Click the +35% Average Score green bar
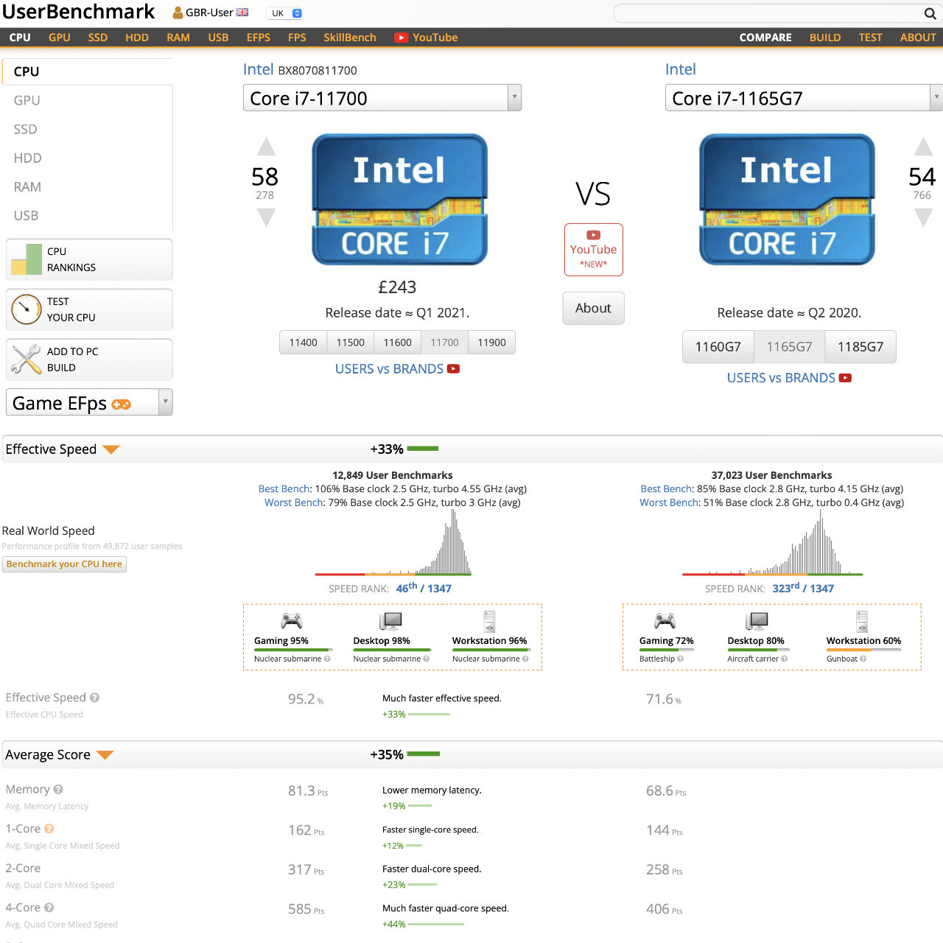 click(x=423, y=754)
